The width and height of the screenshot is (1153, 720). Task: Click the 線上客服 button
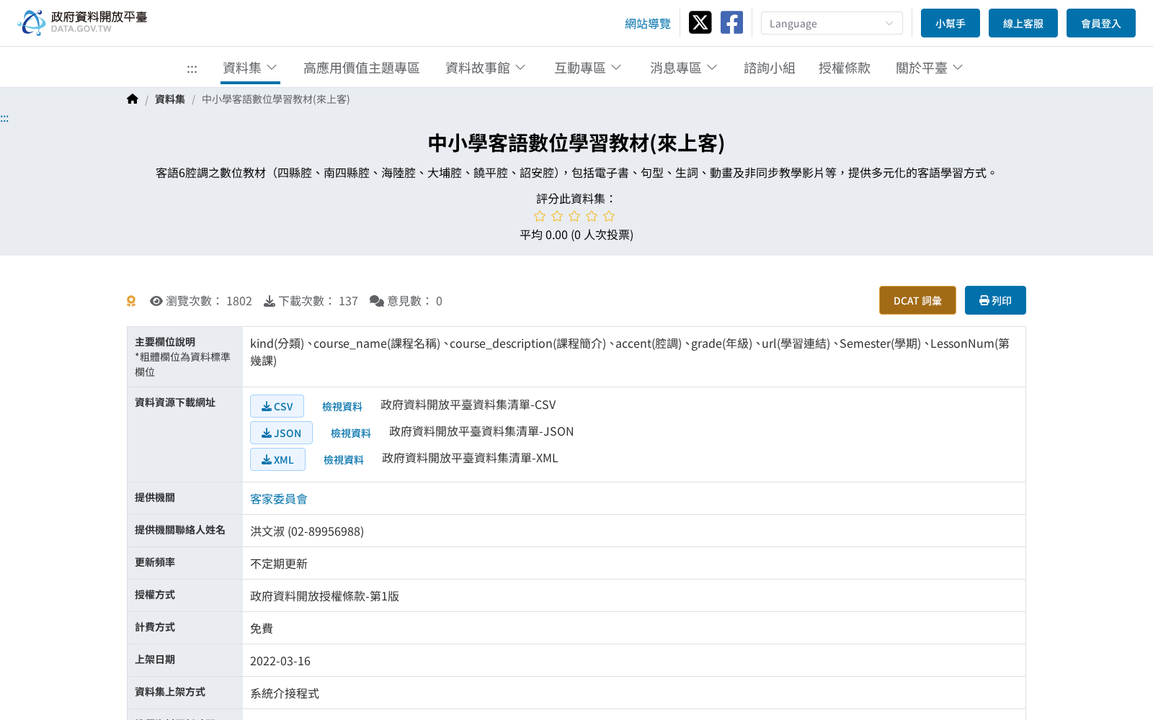point(1023,23)
